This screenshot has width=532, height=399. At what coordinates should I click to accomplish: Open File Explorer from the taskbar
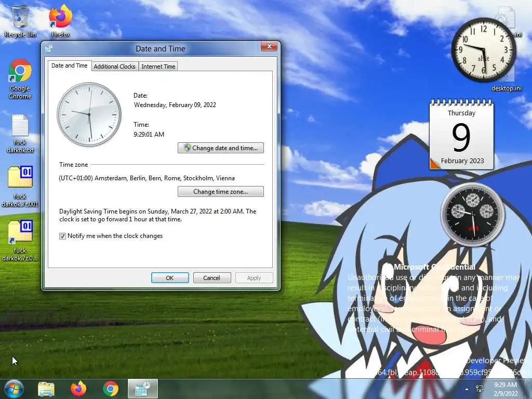point(46,389)
